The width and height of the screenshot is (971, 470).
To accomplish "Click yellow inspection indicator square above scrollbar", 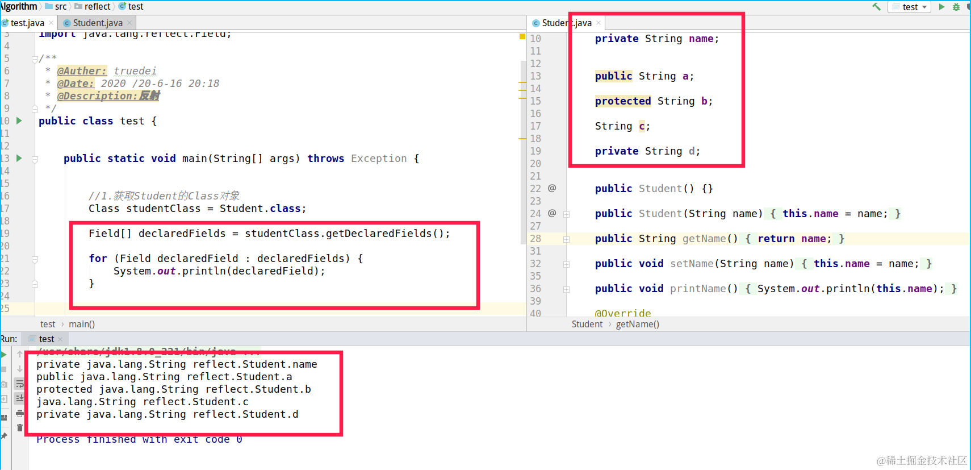I will click(x=522, y=36).
